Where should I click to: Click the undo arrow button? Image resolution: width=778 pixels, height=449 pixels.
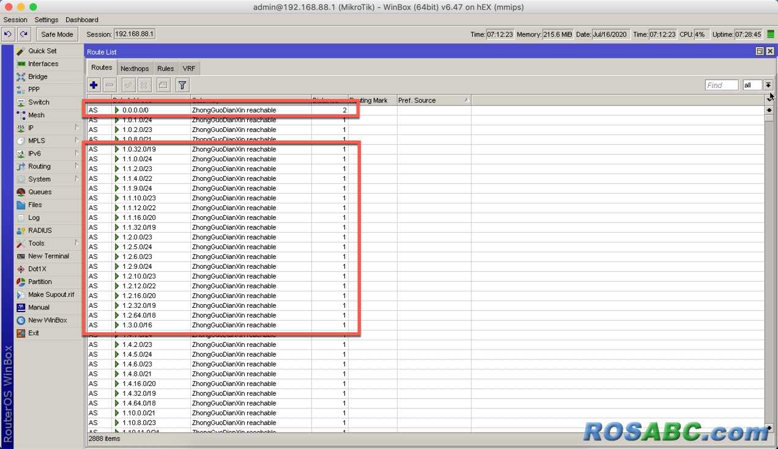click(x=8, y=34)
